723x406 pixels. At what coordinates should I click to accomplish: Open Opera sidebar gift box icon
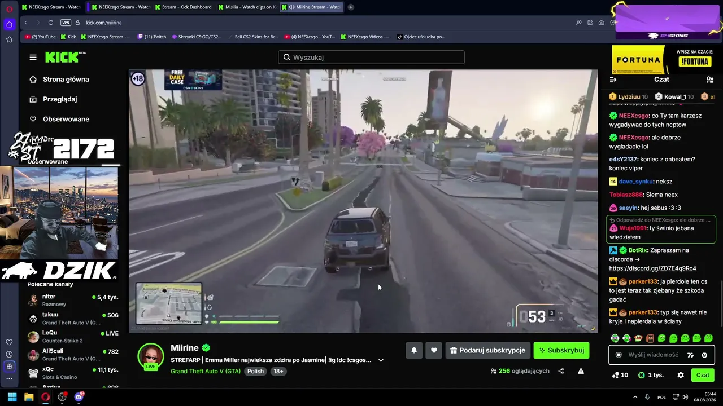pos(9,366)
